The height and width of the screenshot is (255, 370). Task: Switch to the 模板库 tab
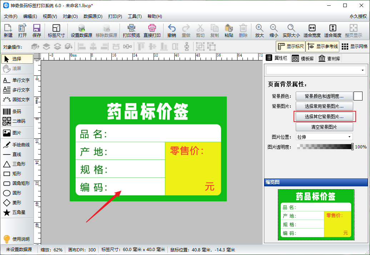click(x=303, y=58)
